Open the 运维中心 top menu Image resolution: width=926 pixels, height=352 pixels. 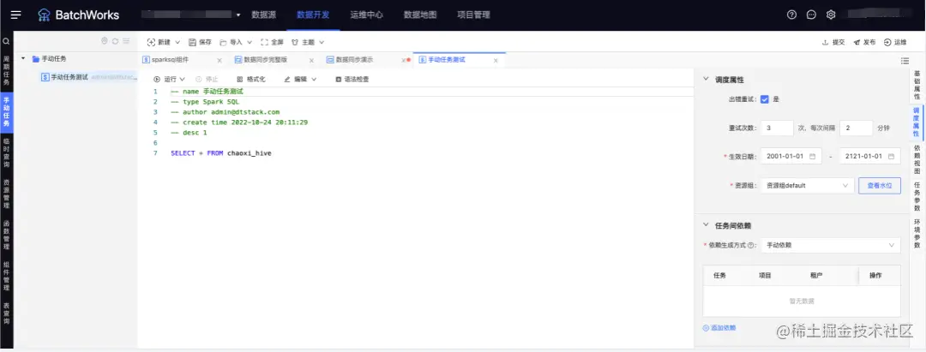tap(367, 15)
